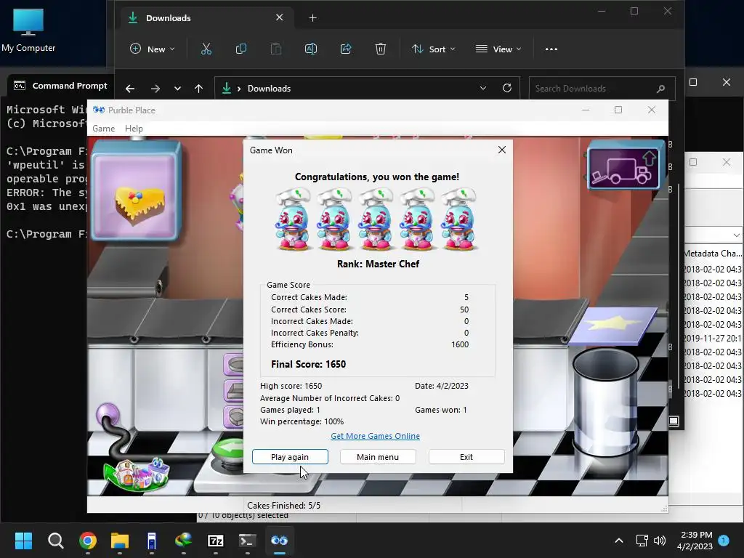Screen dimensions: 744x558
Task: Click the Rename icon in File Explorer
Action: pos(311,49)
